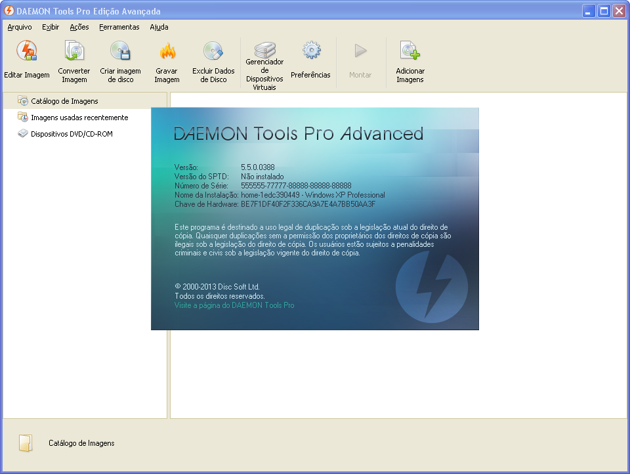This screenshot has height=474, width=630.
Task: Minimize the DAEMON Tools window
Action: pos(589,11)
